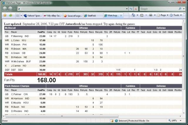Select R.Bush NO player row
The width and height of the screenshot is (188, 125).
point(93,107)
